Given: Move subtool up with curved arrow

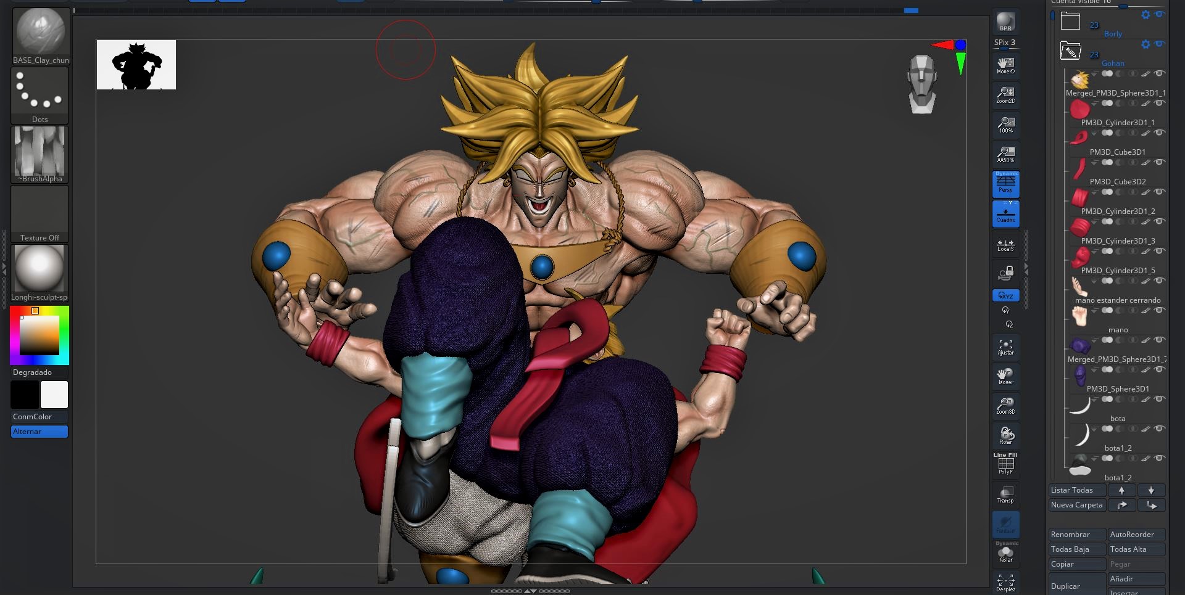Looking at the screenshot, I should 1121,505.
